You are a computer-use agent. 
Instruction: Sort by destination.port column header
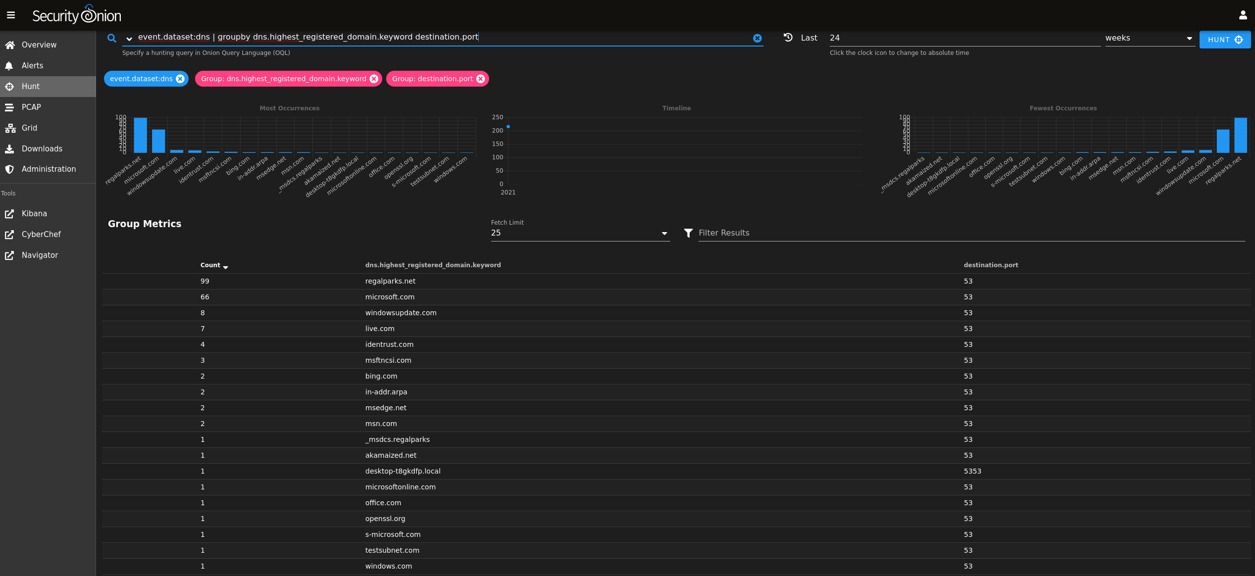pos(991,265)
